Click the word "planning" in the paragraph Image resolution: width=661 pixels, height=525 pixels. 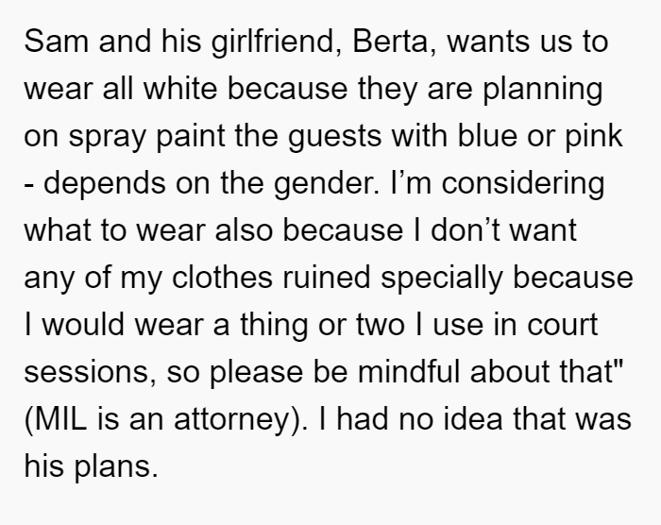pos(543,90)
